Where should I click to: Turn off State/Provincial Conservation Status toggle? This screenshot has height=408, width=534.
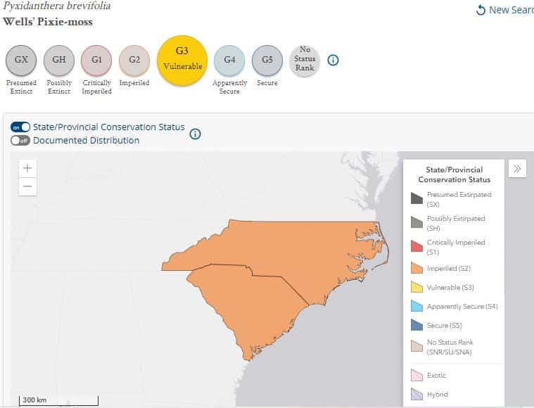(x=20, y=127)
